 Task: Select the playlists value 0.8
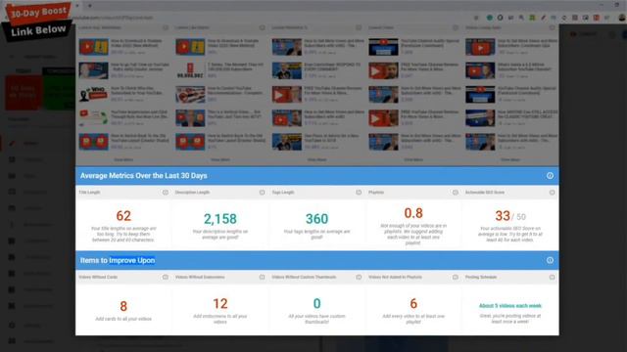coord(413,213)
